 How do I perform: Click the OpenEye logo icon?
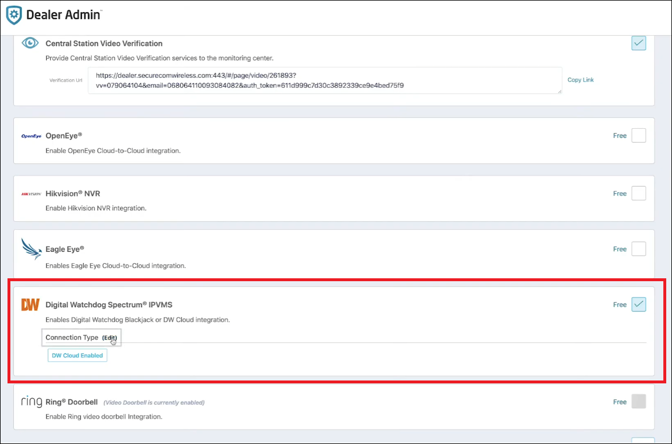[x=31, y=136]
